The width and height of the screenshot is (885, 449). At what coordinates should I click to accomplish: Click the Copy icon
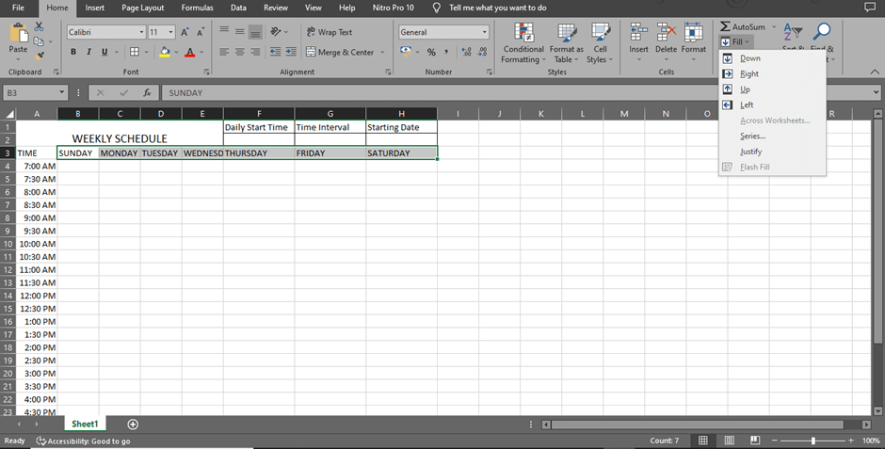pos(39,41)
